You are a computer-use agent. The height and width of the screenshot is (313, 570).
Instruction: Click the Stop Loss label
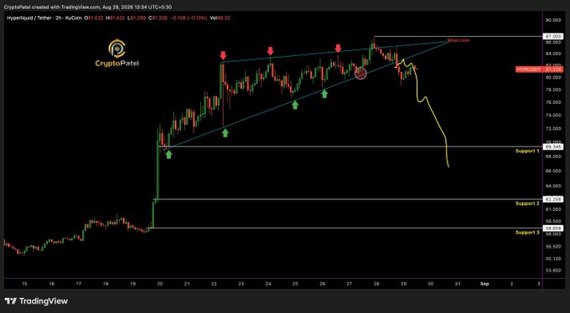click(x=458, y=40)
